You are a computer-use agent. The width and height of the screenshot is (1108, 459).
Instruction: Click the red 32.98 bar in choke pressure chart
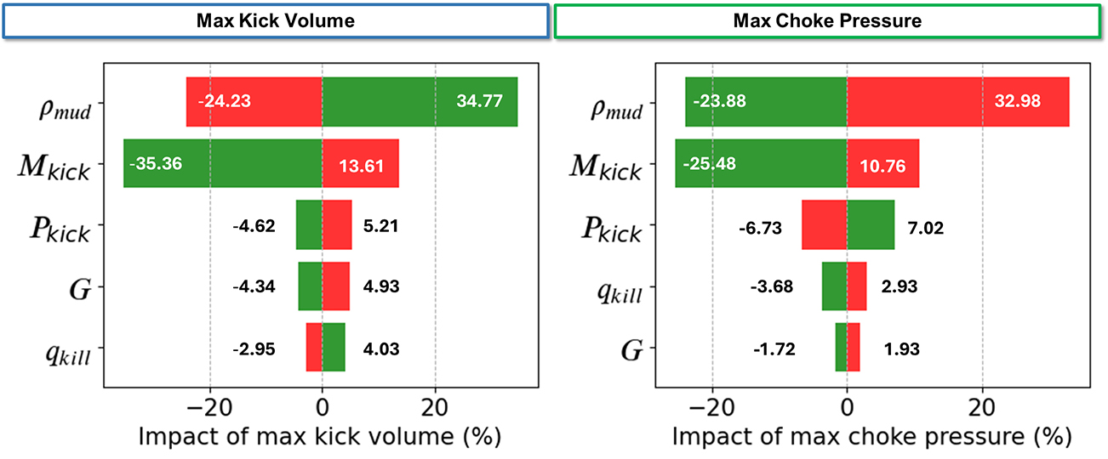957,101
